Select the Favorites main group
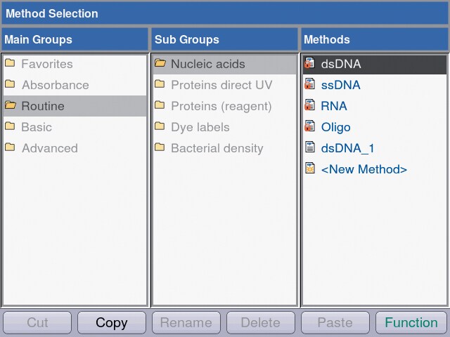The image size is (450, 337). 75,64
